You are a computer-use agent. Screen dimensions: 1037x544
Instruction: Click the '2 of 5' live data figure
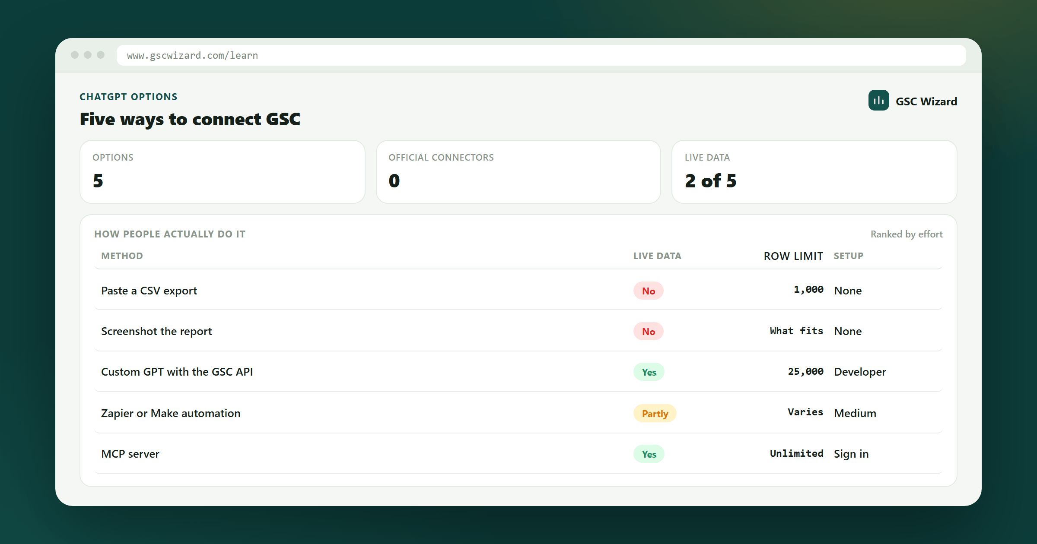click(x=711, y=180)
